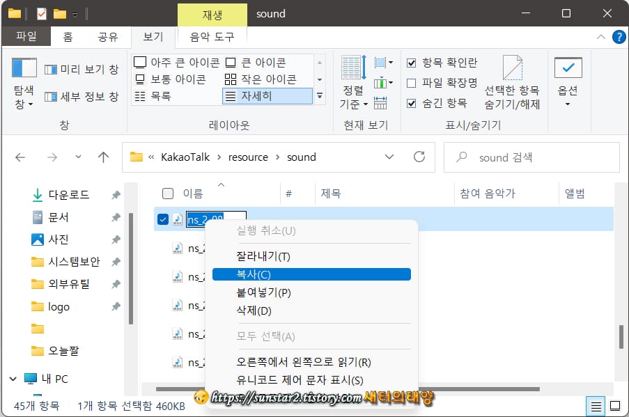Click the back navigation arrow
The image size is (629, 417).
pos(20,157)
